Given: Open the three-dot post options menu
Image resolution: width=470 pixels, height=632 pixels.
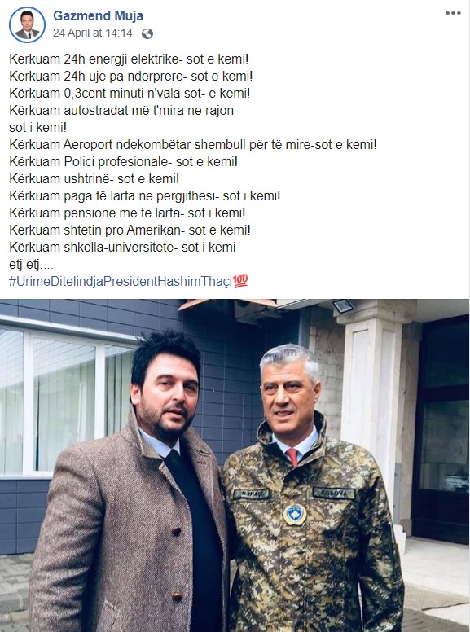Looking at the screenshot, I should tap(453, 13).
